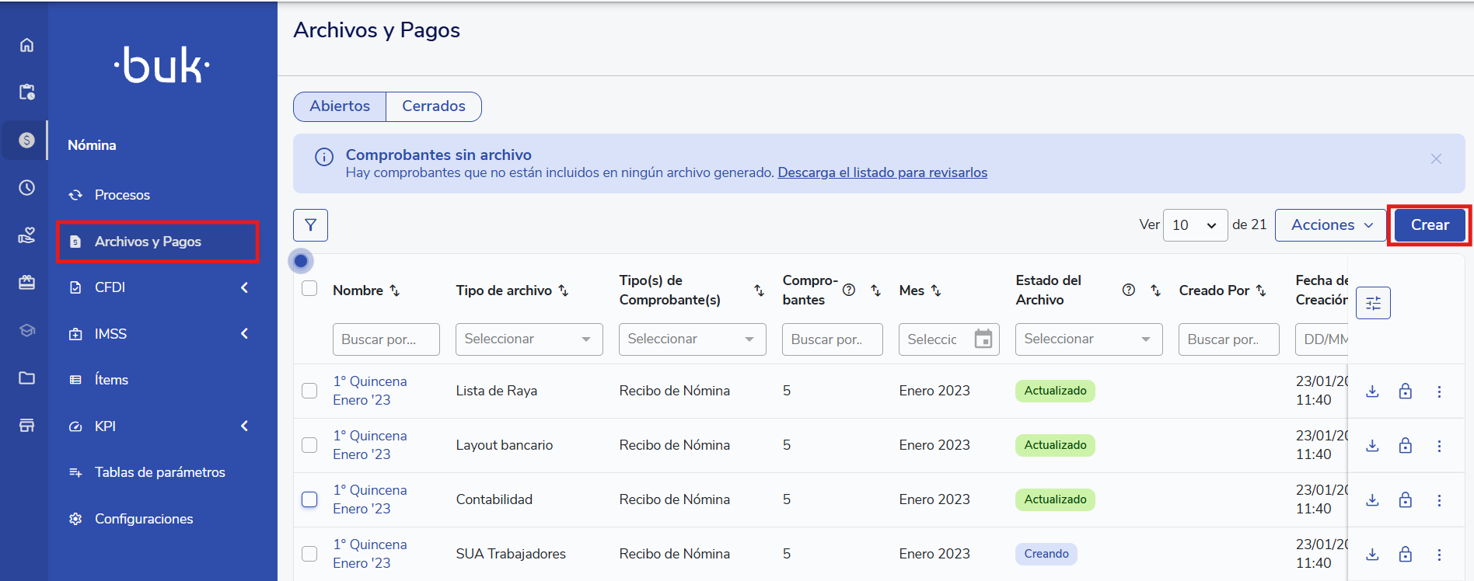The height and width of the screenshot is (581, 1474).
Task: Open more options for Contabilidad row
Action: (x=1439, y=500)
